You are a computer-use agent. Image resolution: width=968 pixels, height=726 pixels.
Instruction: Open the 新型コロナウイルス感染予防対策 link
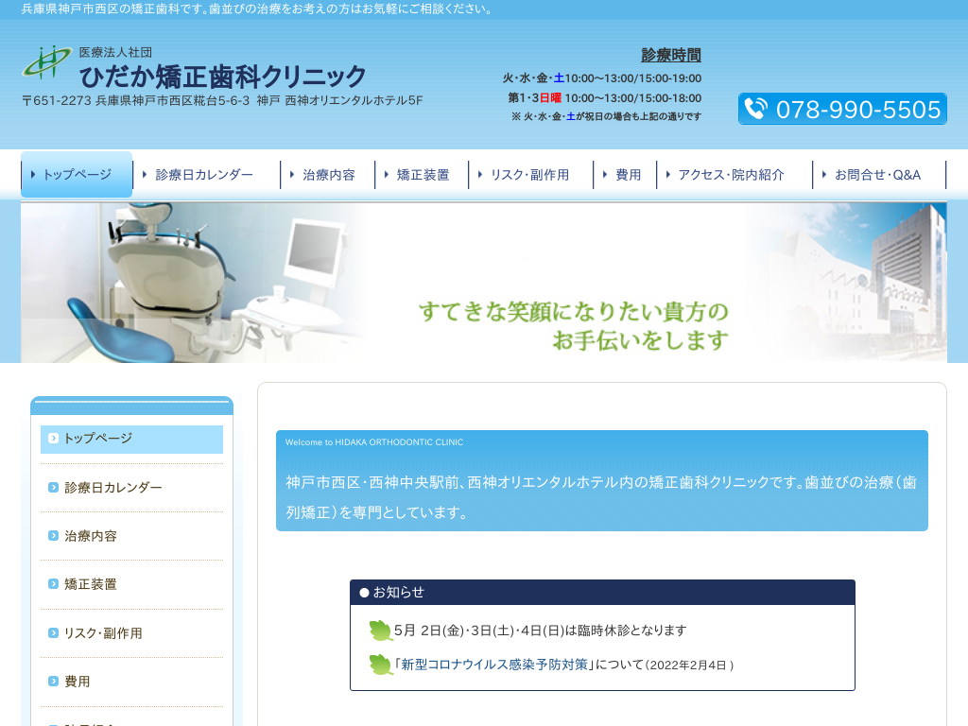(494, 665)
